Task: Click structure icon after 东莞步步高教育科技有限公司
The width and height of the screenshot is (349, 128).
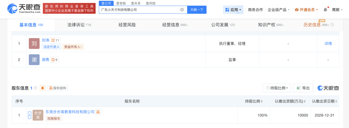Action: (x=98, y=112)
